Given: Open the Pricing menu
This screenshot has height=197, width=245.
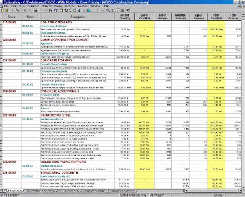Looking at the screenshot, I should click(x=58, y=6).
